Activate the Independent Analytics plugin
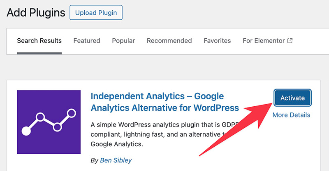This screenshot has height=171, width=329. pyautogui.click(x=292, y=98)
